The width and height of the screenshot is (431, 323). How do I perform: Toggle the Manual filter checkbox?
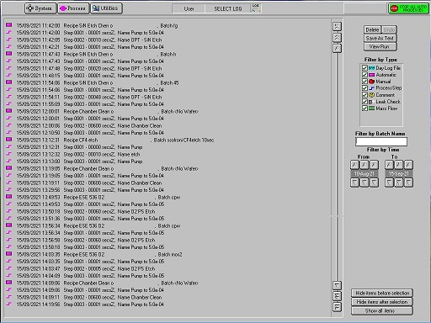point(364,82)
